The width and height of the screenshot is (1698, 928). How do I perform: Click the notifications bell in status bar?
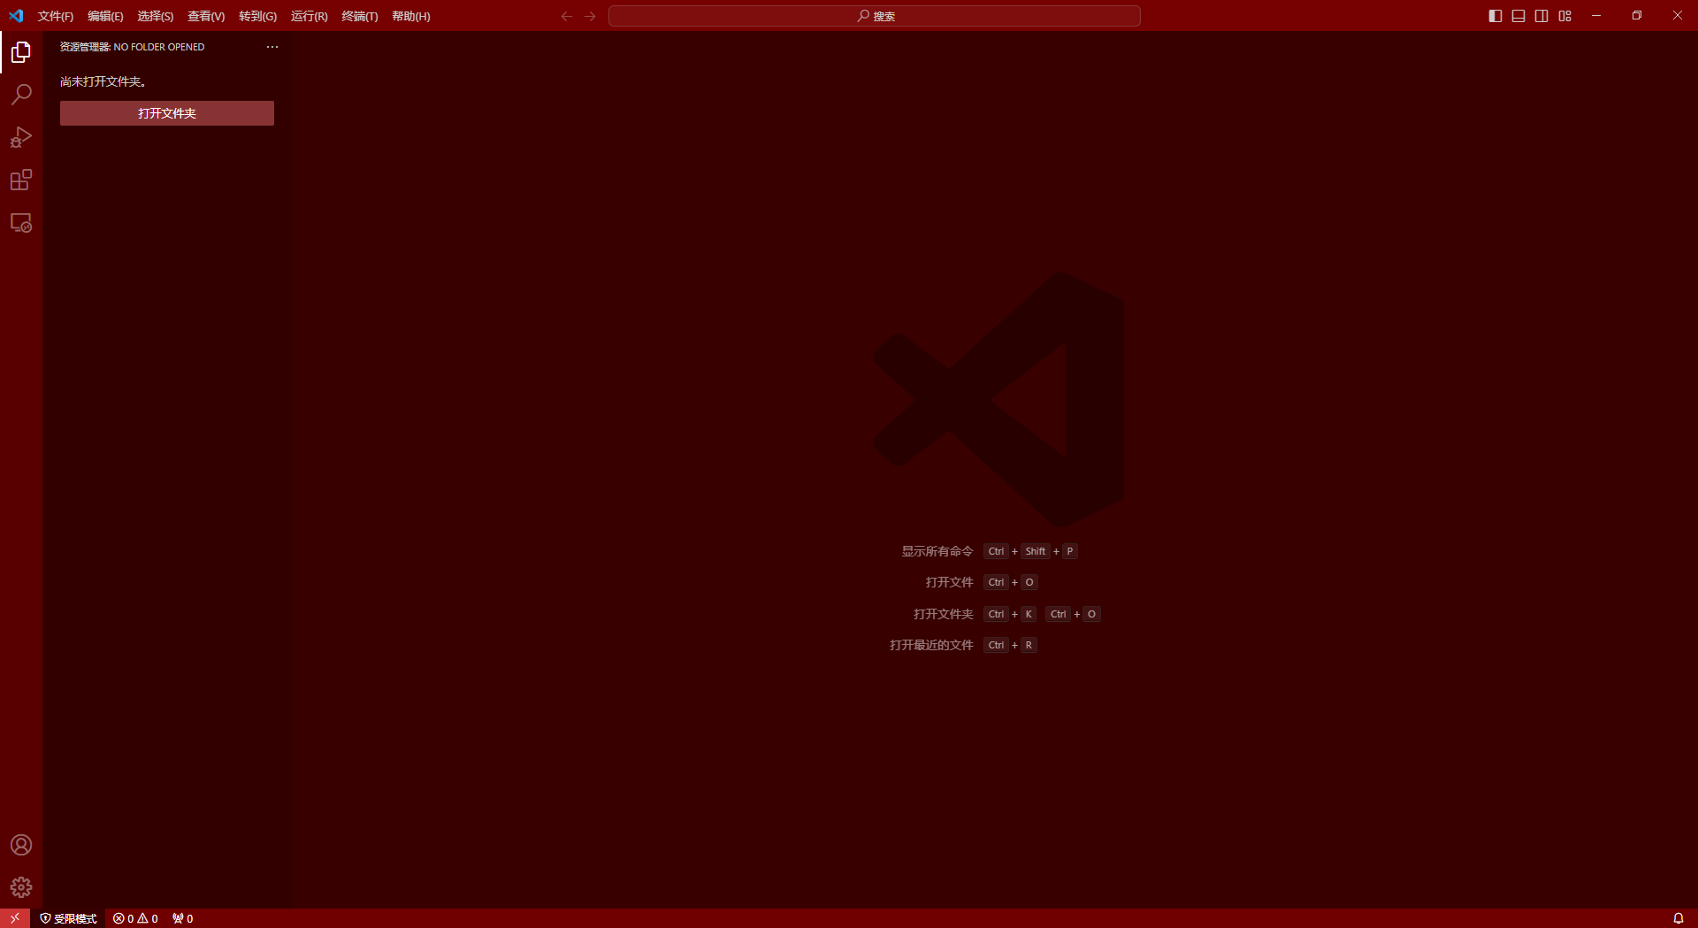pyautogui.click(x=1678, y=918)
